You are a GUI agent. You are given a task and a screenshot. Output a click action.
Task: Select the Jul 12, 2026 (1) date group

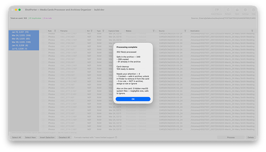coord(24,49)
